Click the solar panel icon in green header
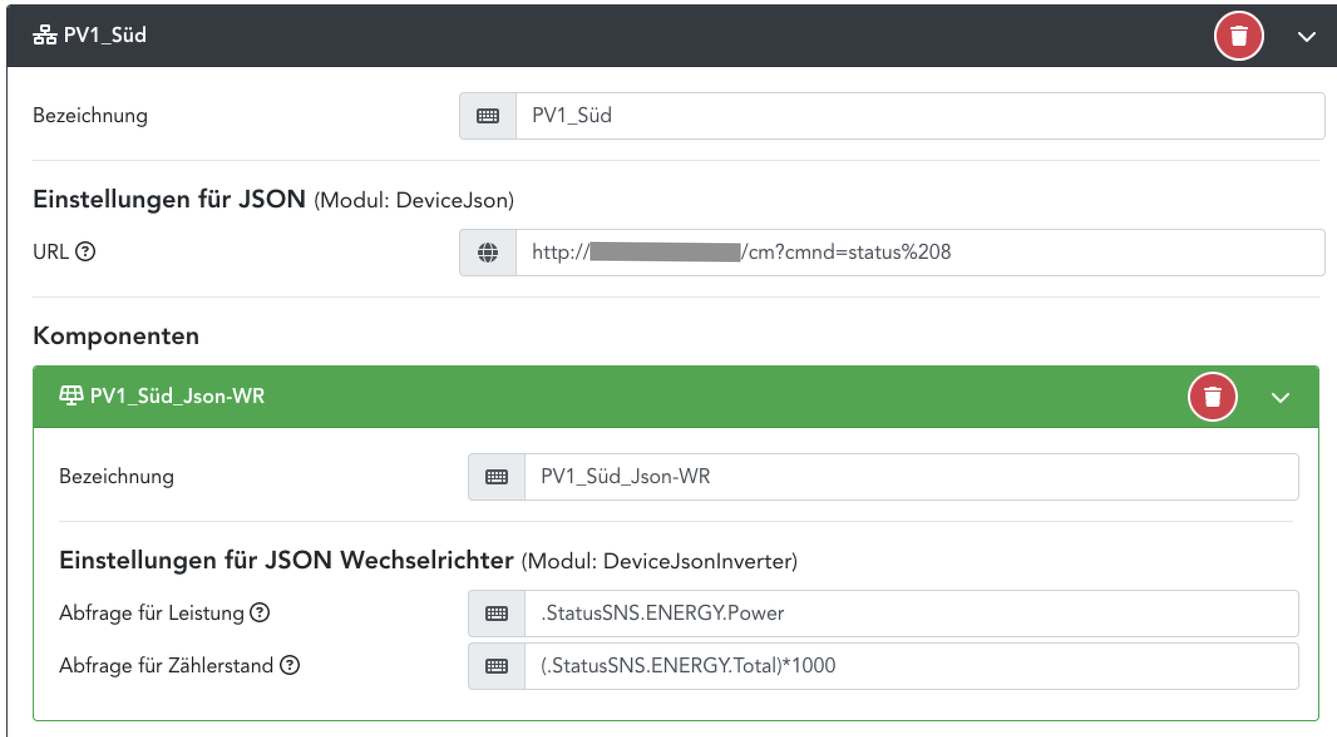The width and height of the screenshot is (1337, 737). click(x=71, y=395)
